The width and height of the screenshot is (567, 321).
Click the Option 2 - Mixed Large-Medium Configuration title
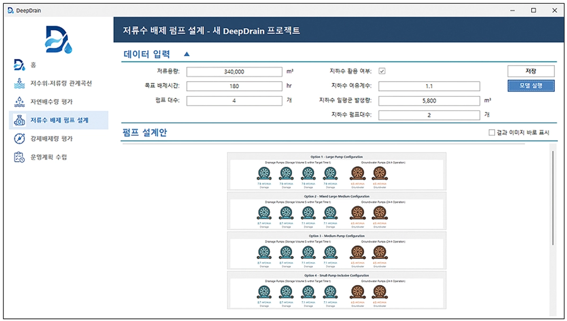click(336, 196)
